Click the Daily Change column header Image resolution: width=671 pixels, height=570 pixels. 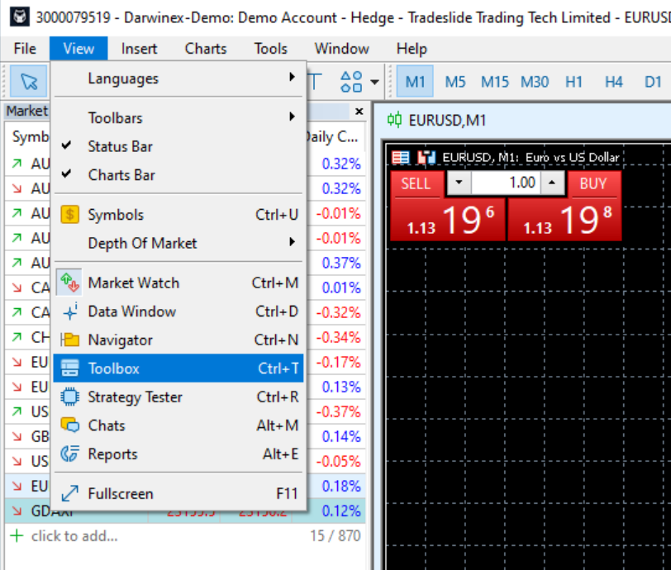[332, 137]
